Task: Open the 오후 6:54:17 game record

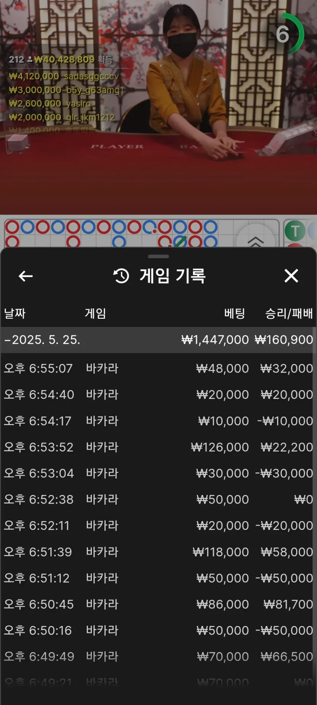Action: [x=158, y=421]
